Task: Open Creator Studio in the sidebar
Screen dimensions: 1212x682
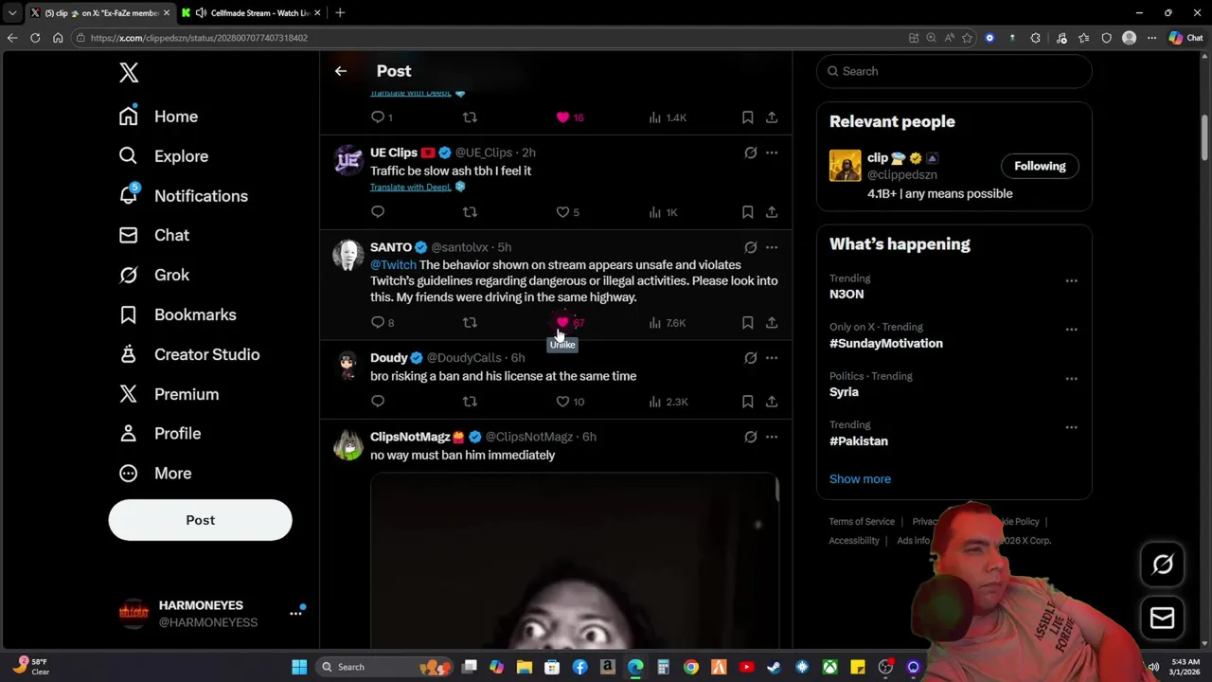Action: (x=189, y=354)
